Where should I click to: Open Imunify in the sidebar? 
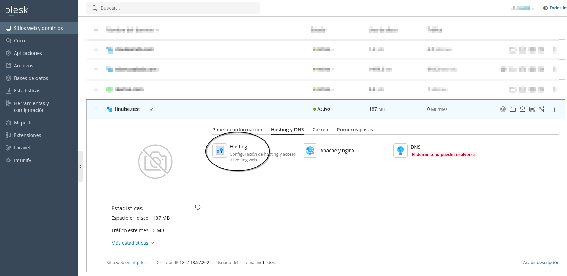click(39, 160)
